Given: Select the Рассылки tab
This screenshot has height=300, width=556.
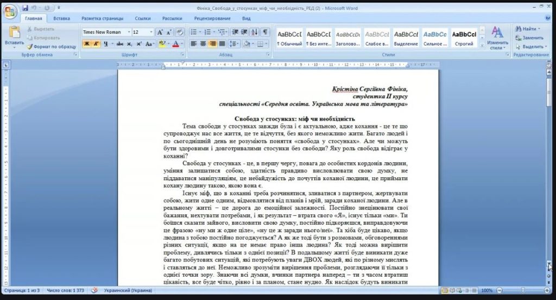Looking at the screenshot, I should click(x=172, y=18).
